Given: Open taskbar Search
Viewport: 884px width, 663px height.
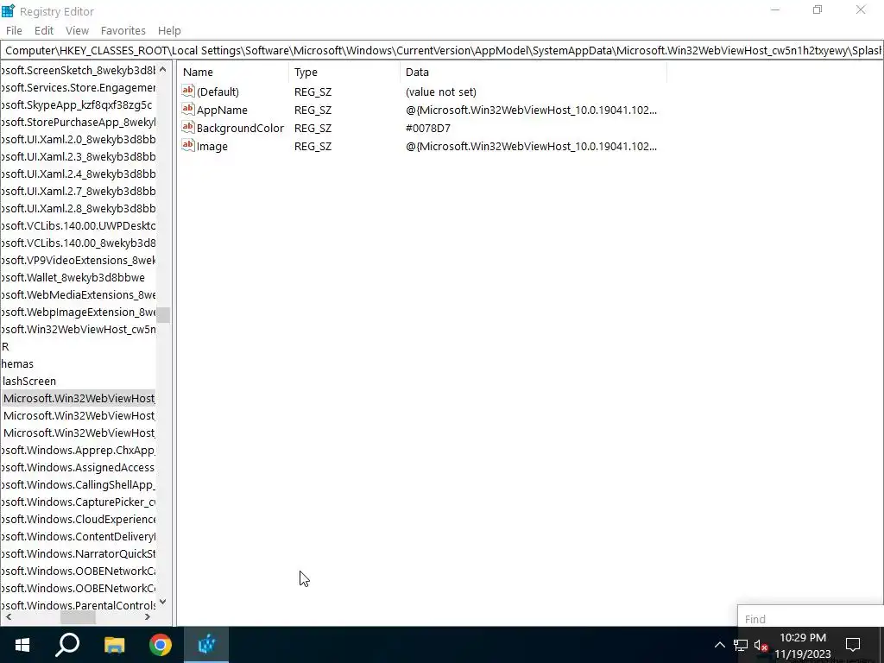Looking at the screenshot, I should pyautogui.click(x=67, y=645).
